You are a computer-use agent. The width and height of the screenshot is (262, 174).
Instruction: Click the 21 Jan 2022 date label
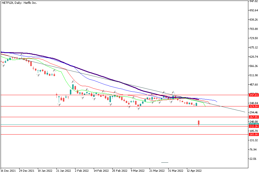64,171
